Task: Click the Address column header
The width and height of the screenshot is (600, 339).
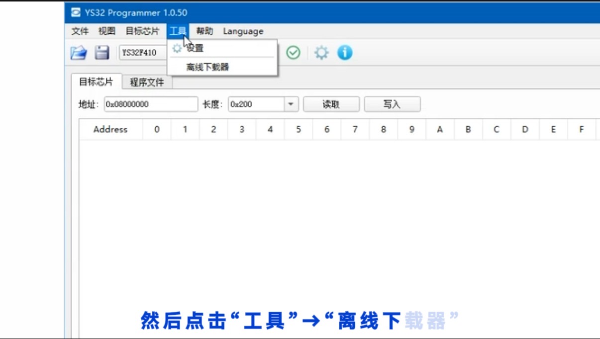Action: coord(110,129)
